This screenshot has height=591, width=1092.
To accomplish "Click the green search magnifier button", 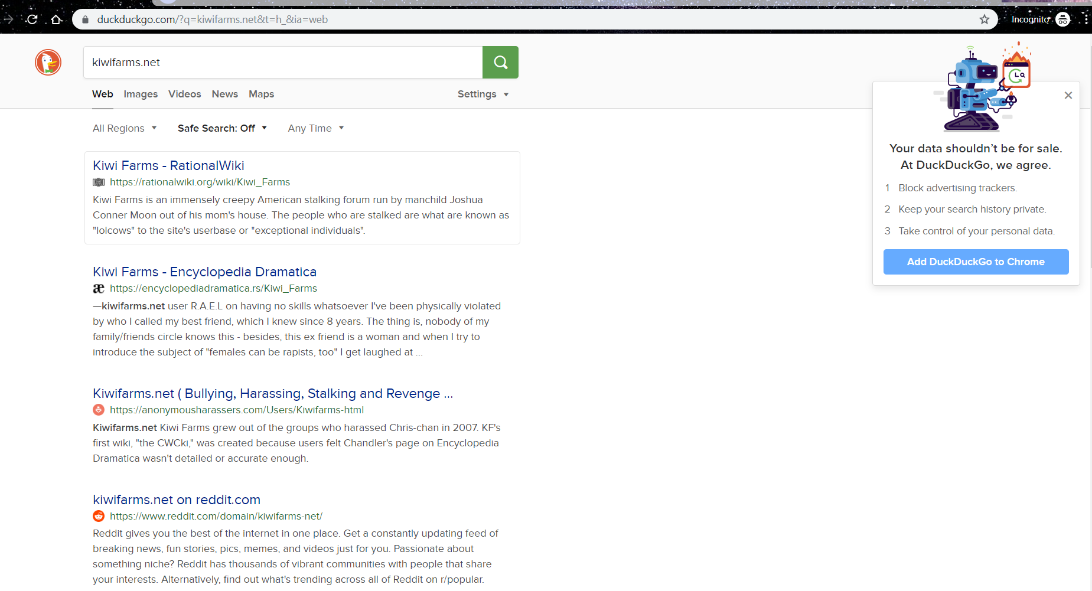I will point(500,62).
